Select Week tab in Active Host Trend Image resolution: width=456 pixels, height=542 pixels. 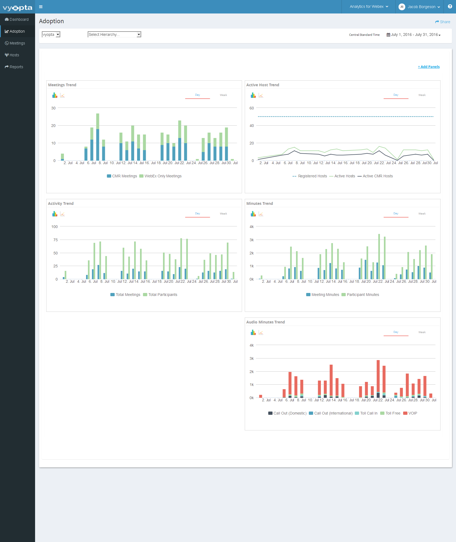pyautogui.click(x=422, y=95)
